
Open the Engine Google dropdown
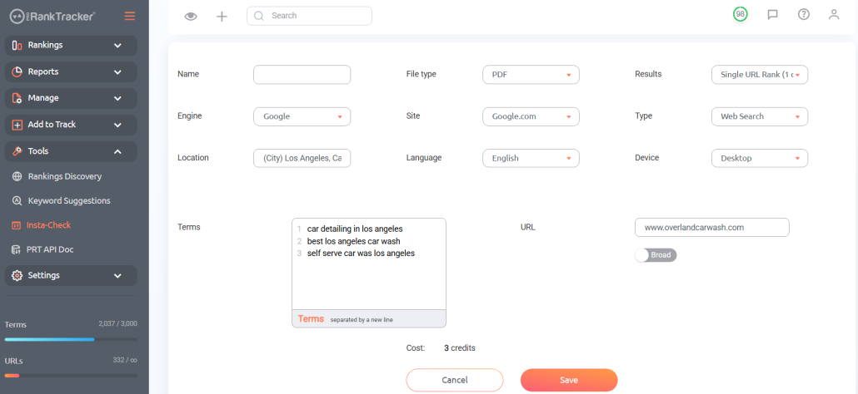click(x=302, y=116)
